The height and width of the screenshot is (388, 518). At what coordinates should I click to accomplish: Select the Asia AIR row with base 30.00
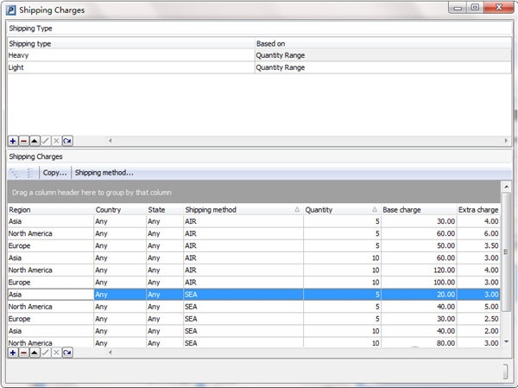click(254, 221)
